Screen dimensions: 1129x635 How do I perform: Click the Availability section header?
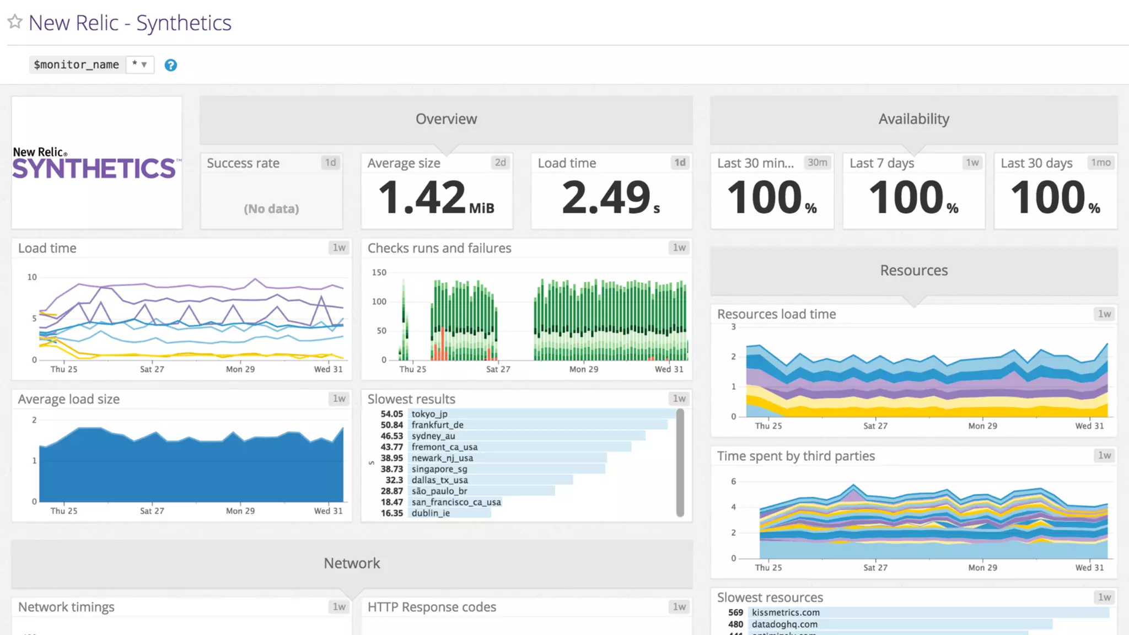pos(913,119)
